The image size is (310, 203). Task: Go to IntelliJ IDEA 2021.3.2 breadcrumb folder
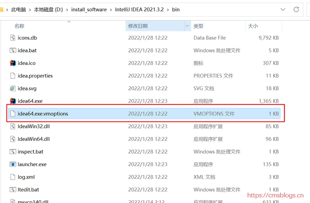pos(138,10)
